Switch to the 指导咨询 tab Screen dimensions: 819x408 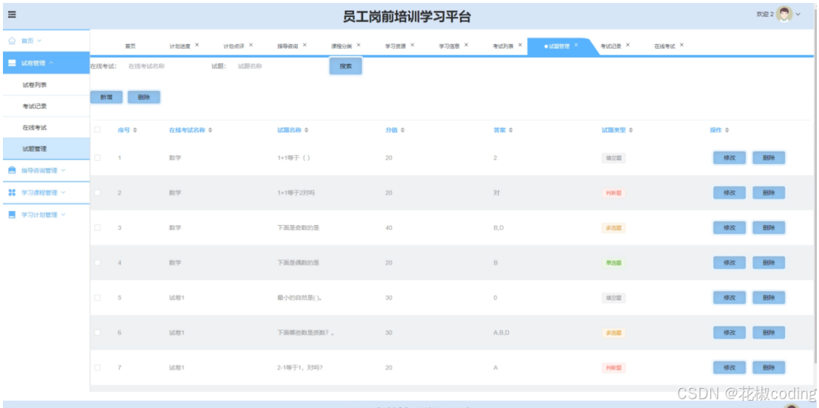point(288,46)
